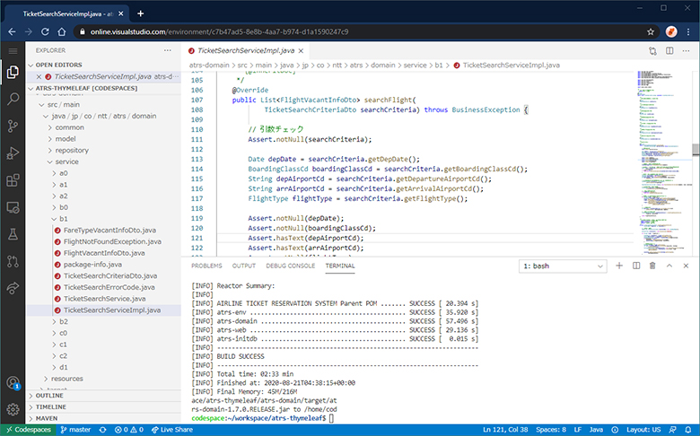Select the TERMINAL tab

coord(340,266)
